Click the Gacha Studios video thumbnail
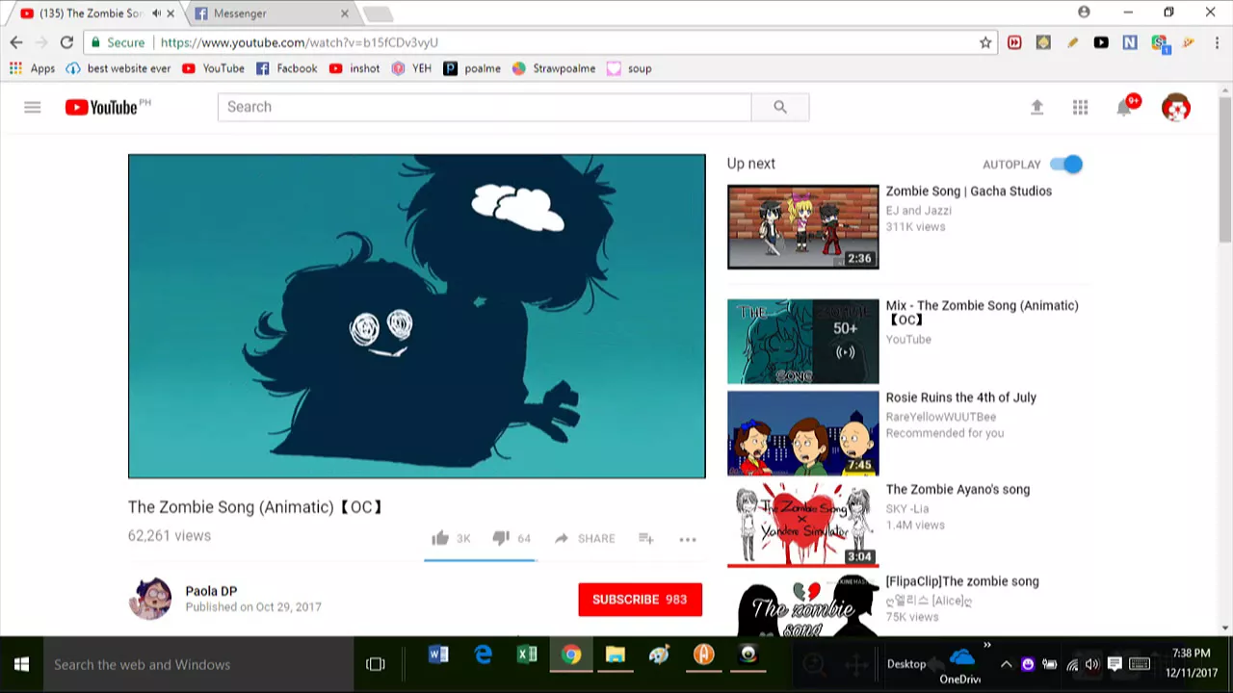Viewport: 1233px width, 693px height. tap(803, 227)
